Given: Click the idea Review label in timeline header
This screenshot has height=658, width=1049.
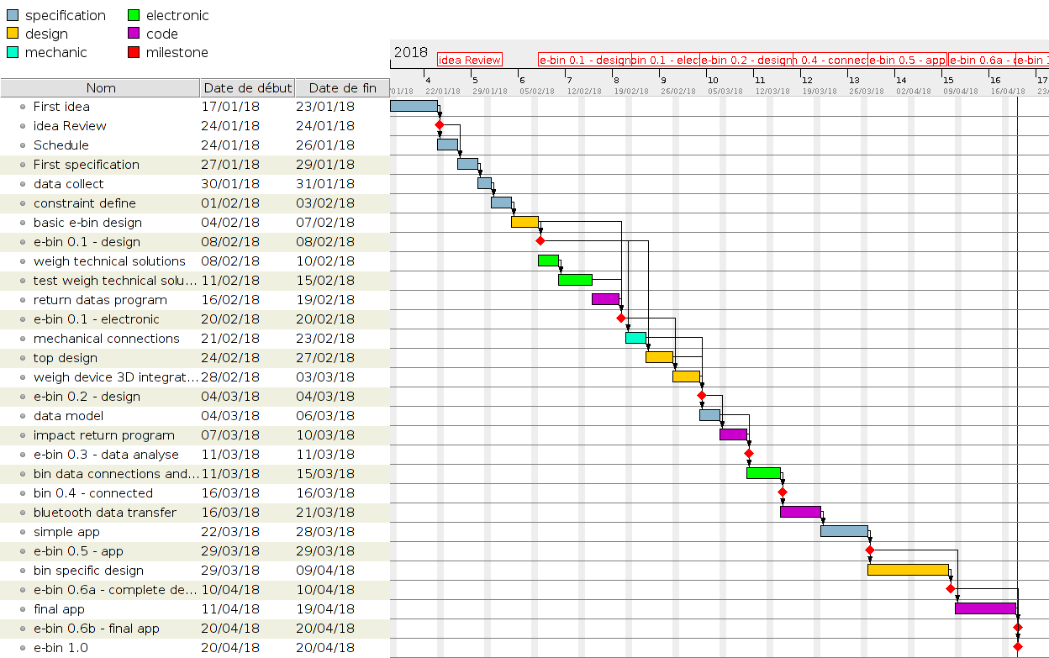Looking at the screenshot, I should pyautogui.click(x=470, y=60).
